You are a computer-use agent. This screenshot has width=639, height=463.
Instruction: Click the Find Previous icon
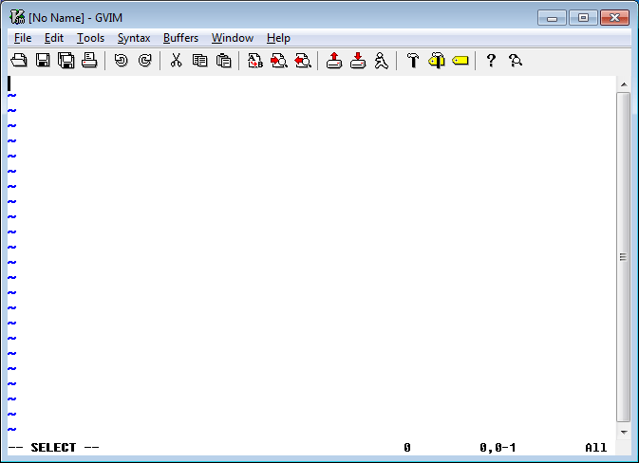pyautogui.click(x=303, y=61)
